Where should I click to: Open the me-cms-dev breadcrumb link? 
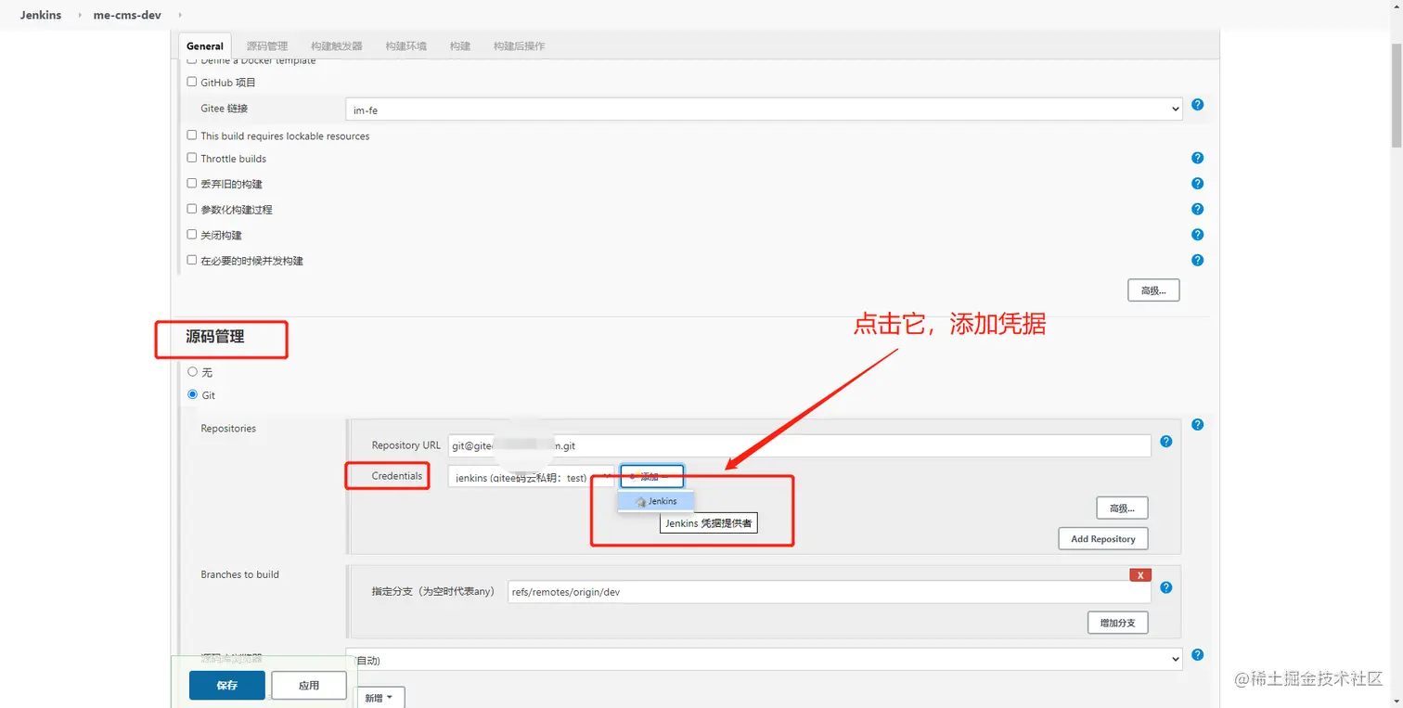tap(127, 15)
